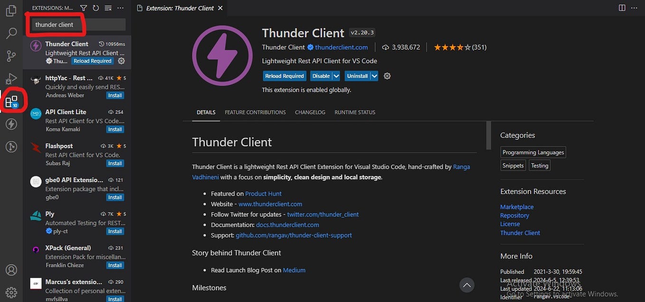Select API Client Lite in extensions list
This screenshot has width=645, height=302.
[x=77, y=120]
